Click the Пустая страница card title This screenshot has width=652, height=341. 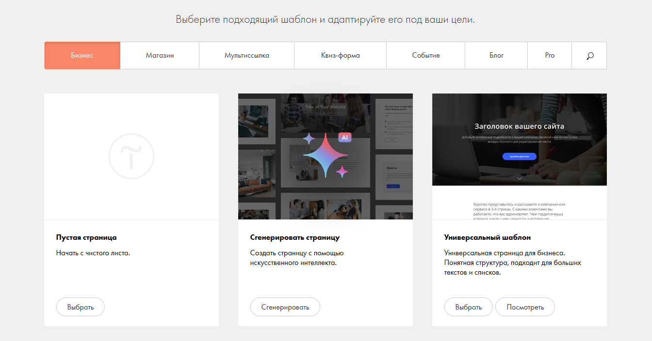[x=86, y=238]
